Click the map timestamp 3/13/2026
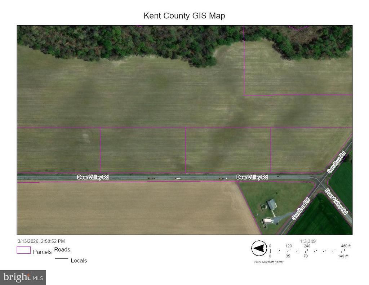The height and width of the screenshot is (285, 369). pos(41,241)
